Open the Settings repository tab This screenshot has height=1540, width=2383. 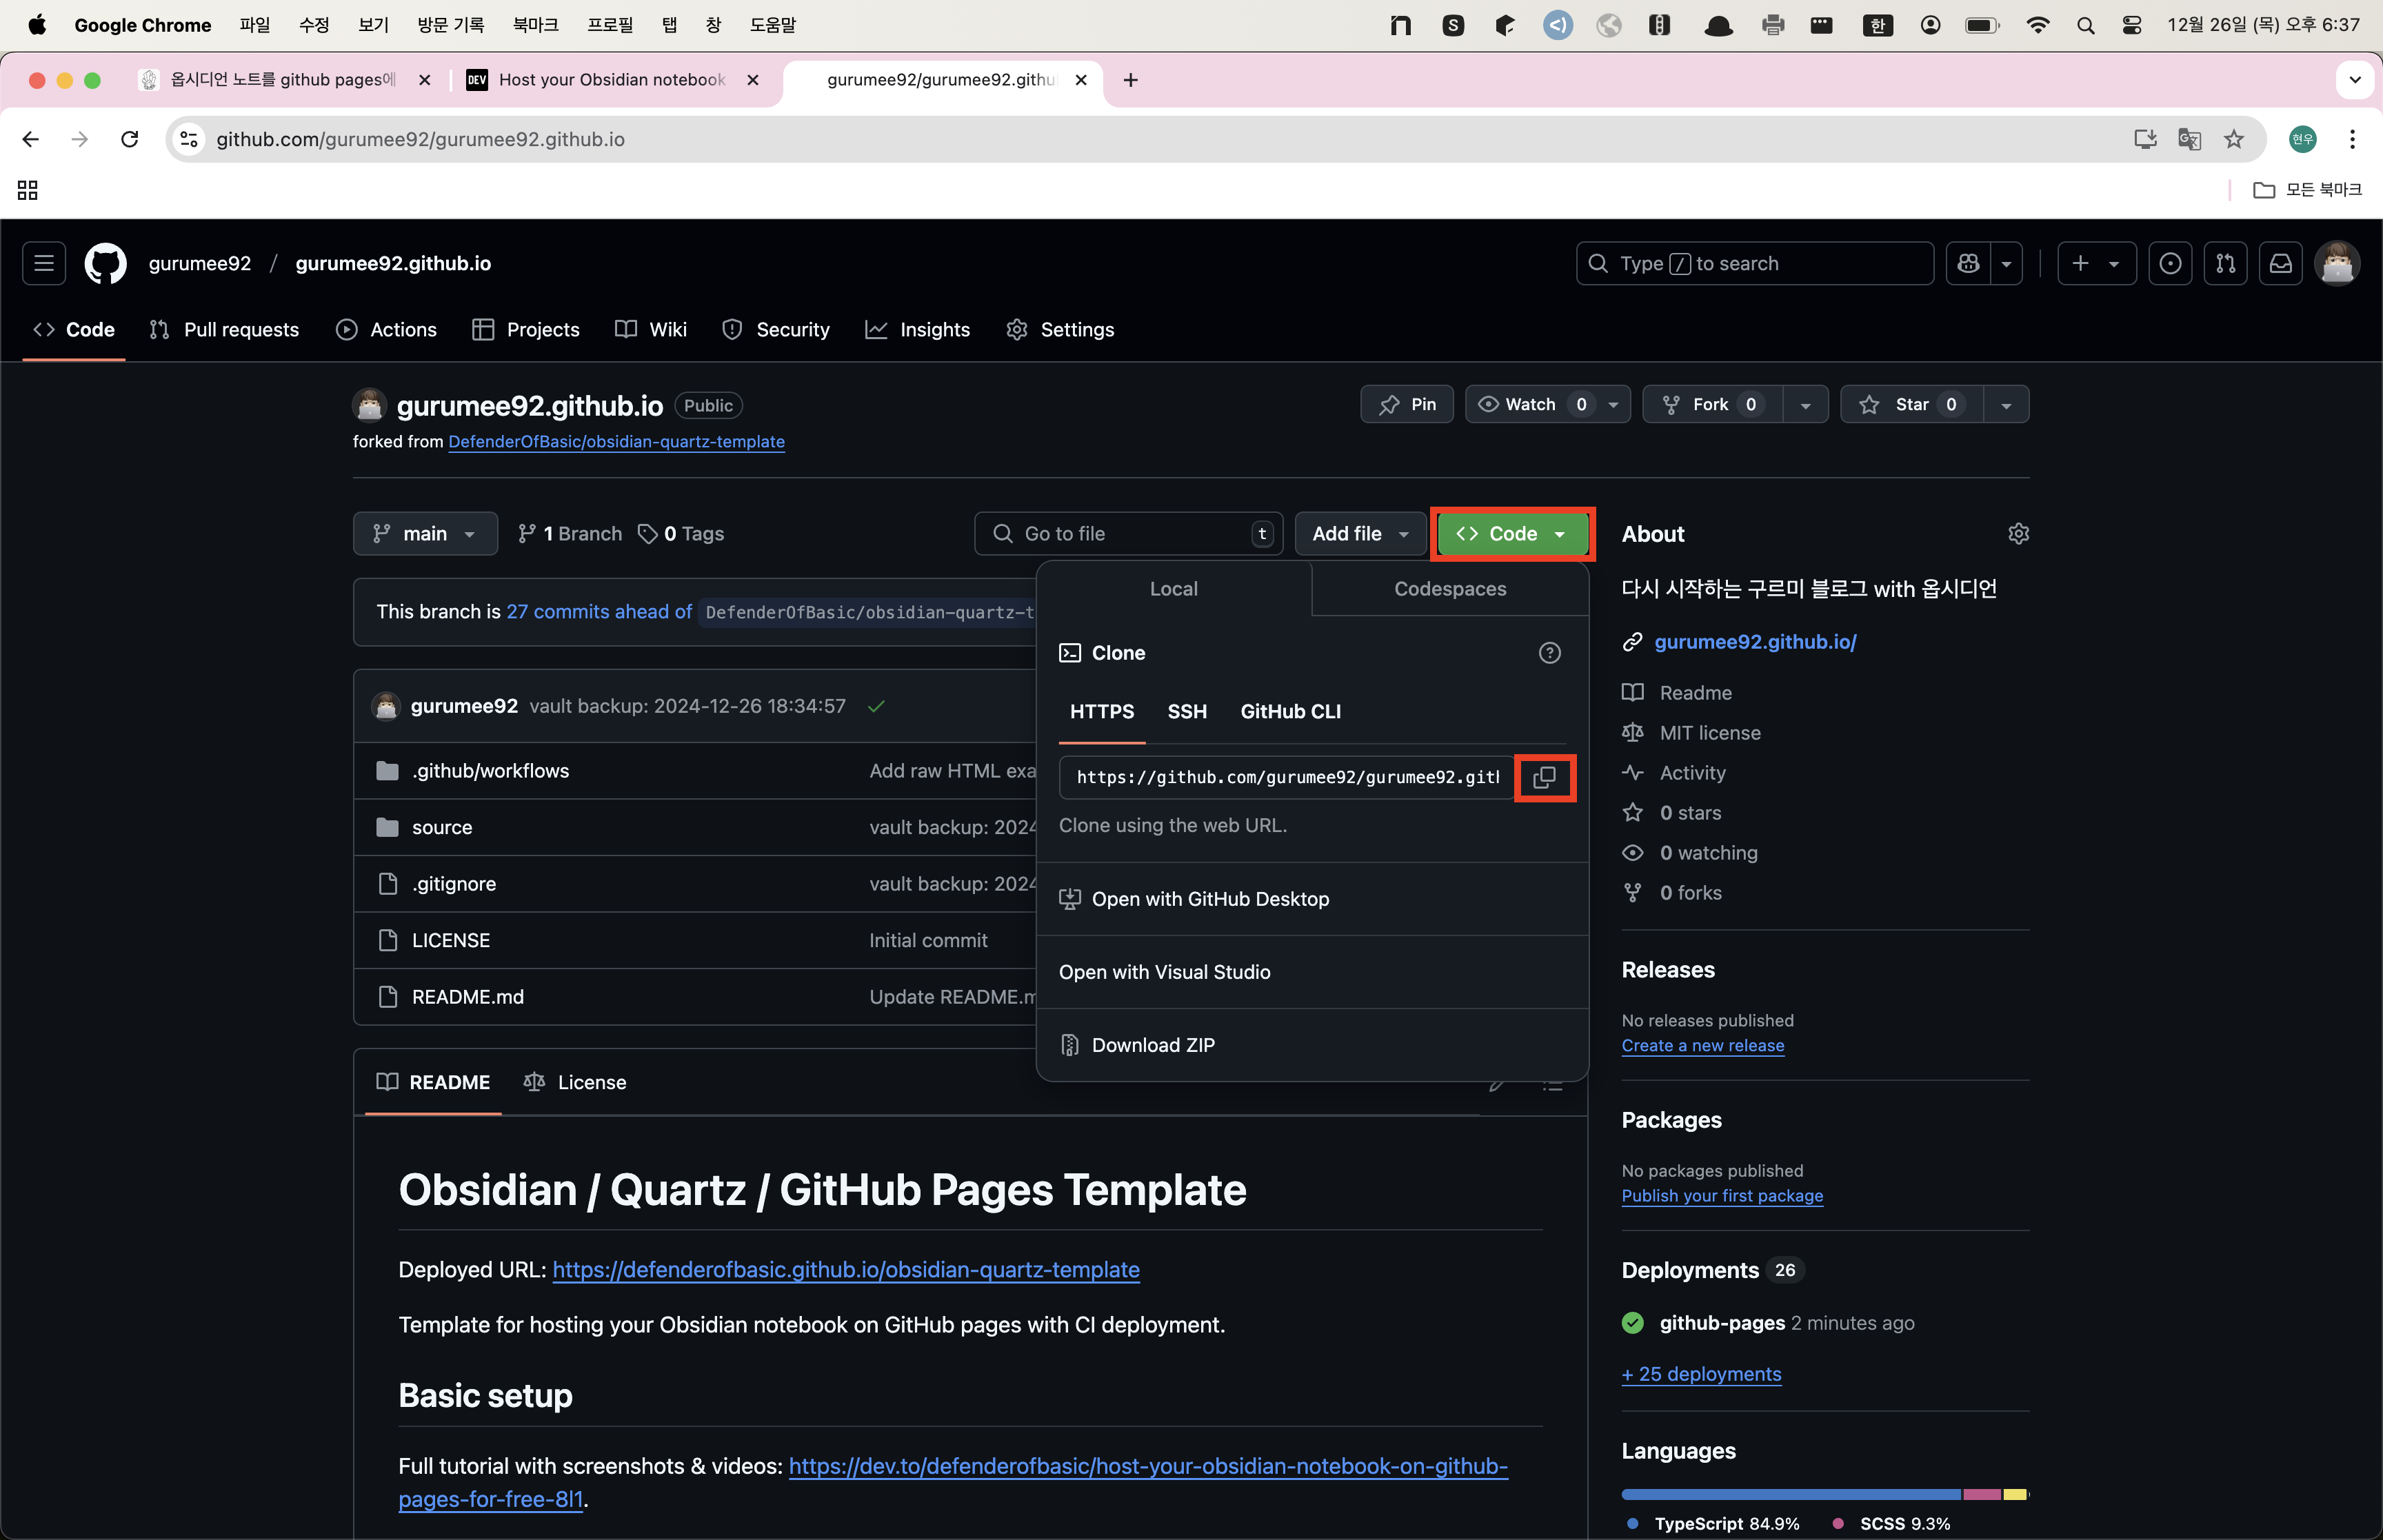pos(1060,330)
